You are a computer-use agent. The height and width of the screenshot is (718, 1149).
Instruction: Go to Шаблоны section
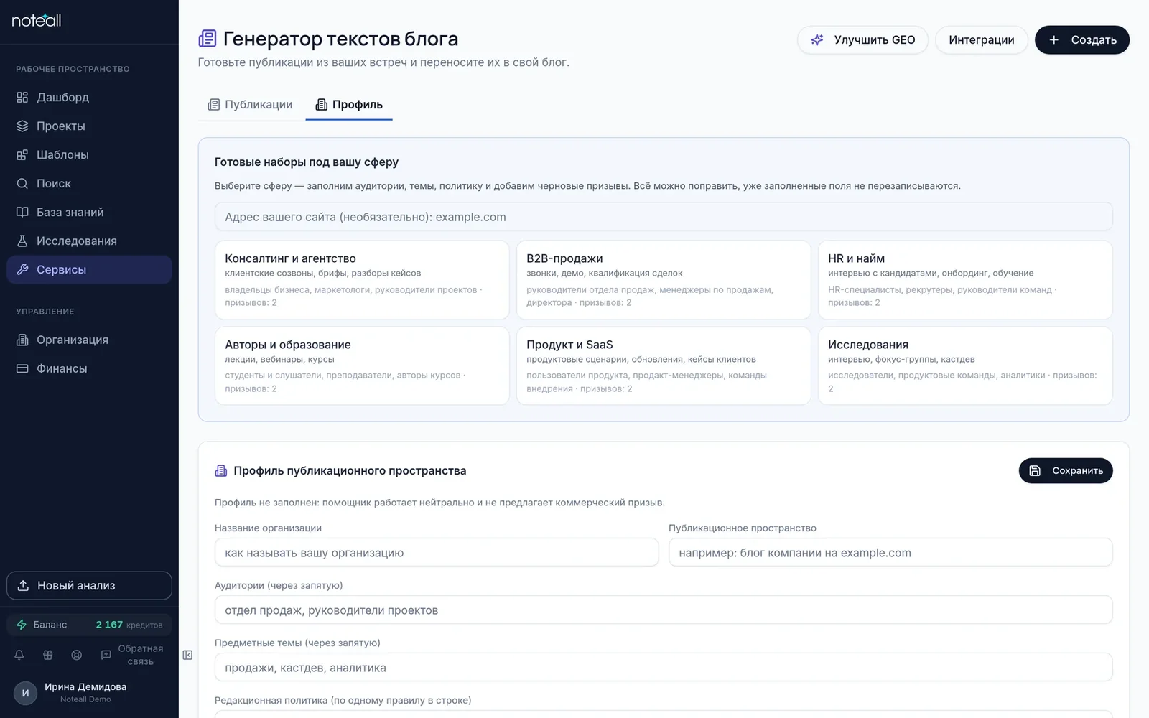(x=89, y=154)
